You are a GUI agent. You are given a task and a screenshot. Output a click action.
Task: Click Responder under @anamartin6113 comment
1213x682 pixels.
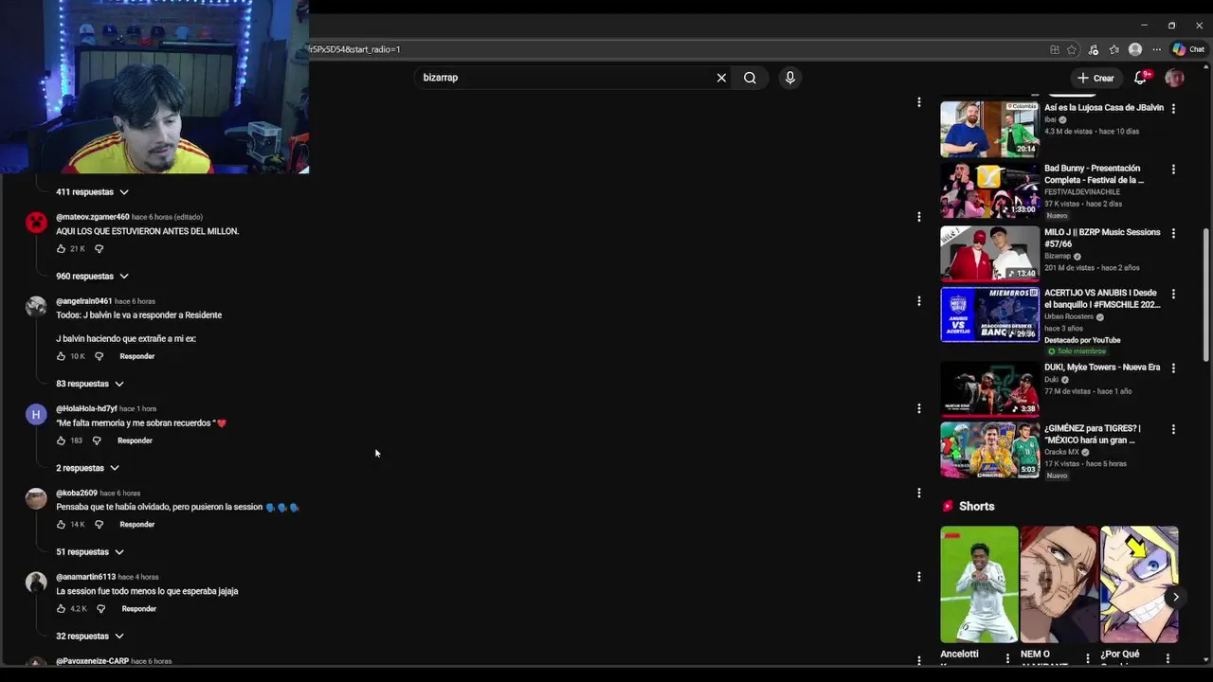tap(138, 609)
